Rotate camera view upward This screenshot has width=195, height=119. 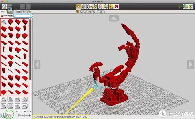[x=114, y=18]
